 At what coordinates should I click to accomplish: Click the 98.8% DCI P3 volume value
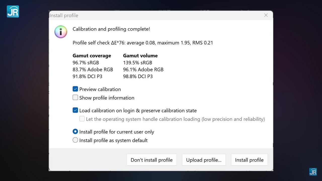138,76
